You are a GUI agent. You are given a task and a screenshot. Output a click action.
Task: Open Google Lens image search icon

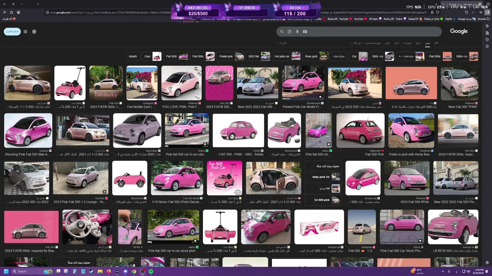coord(289,31)
